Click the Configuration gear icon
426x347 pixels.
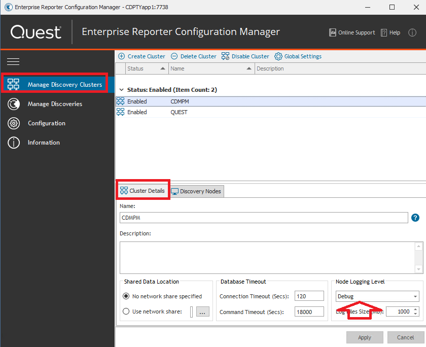click(14, 123)
